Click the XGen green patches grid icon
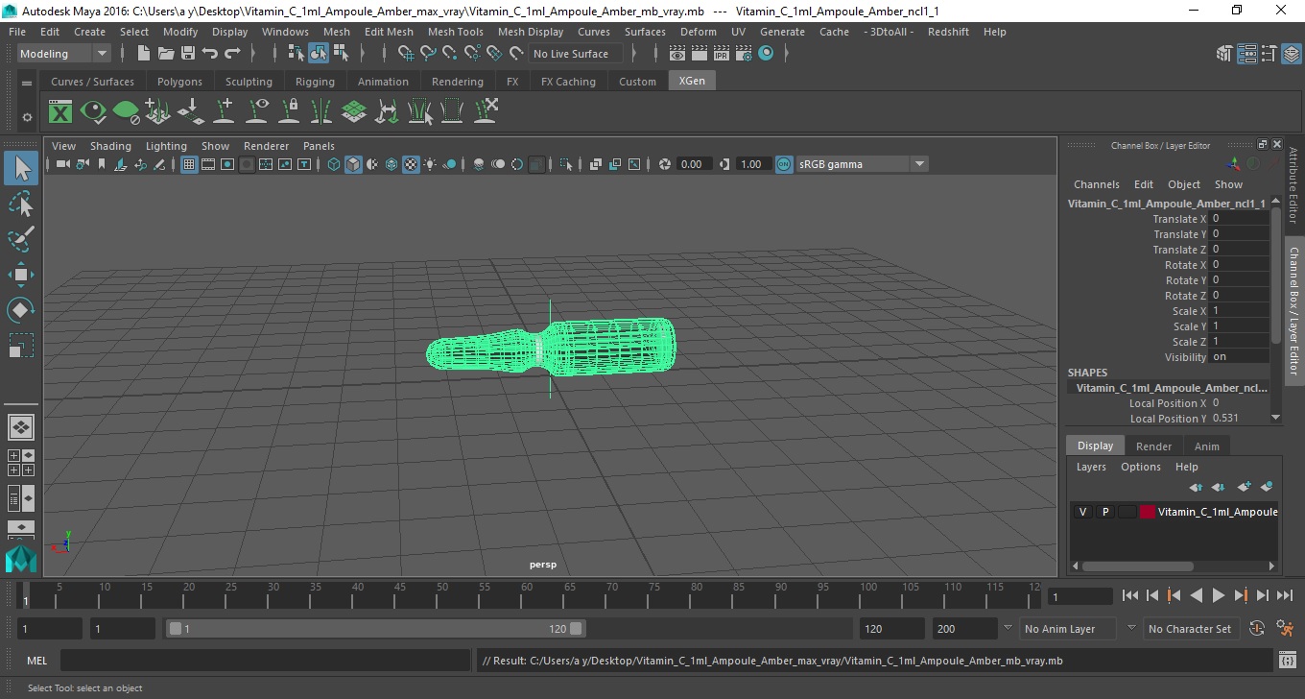Image resolution: width=1305 pixels, height=699 pixels. tap(354, 112)
